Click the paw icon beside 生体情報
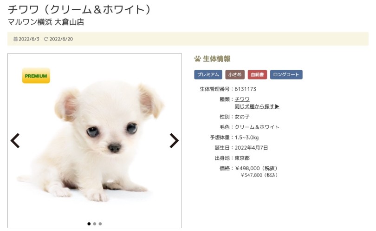Viewport: 376px width, 231px height. pos(197,59)
